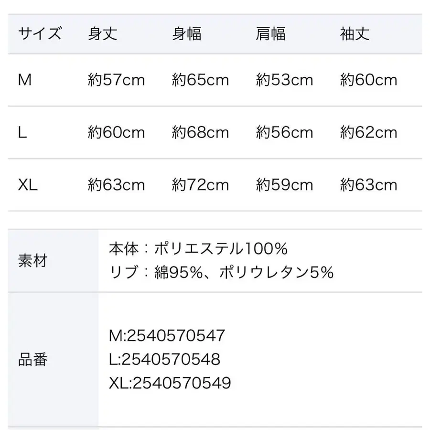Click the 約68cm body width for L

coord(200,132)
